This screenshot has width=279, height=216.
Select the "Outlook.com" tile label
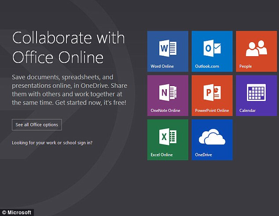[x=207, y=67]
